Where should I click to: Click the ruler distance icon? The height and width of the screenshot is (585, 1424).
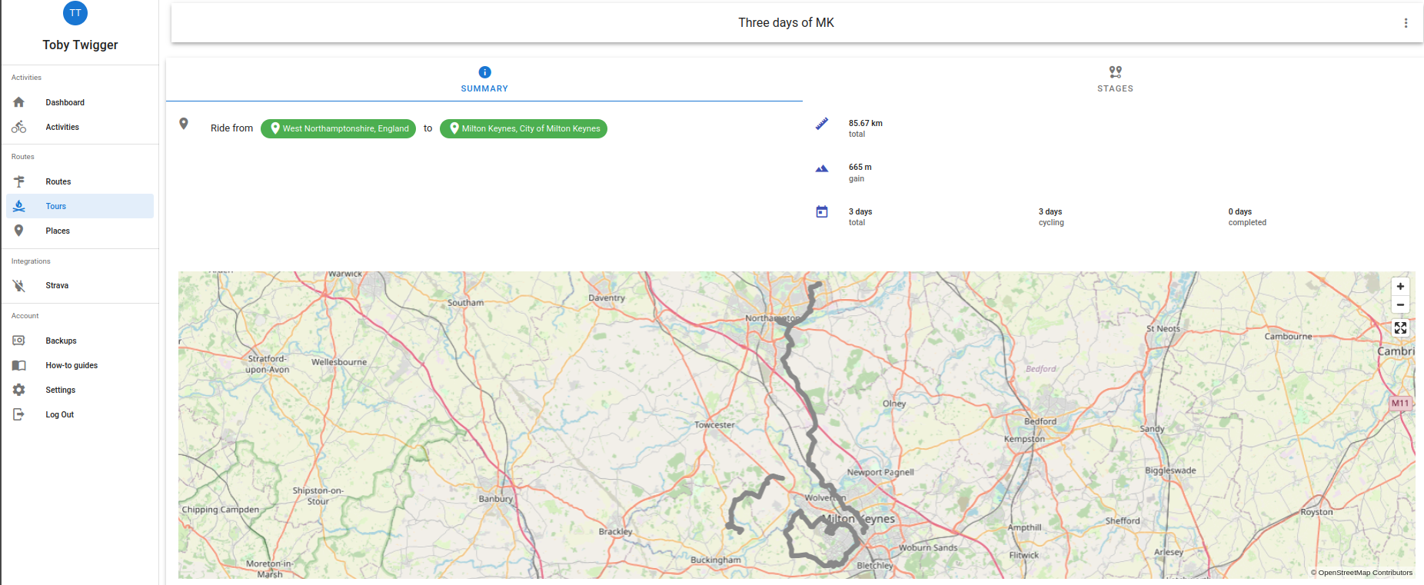[822, 124]
